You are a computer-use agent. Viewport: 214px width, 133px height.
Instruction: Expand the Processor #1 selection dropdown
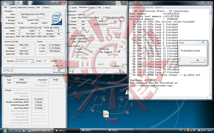click(32, 61)
